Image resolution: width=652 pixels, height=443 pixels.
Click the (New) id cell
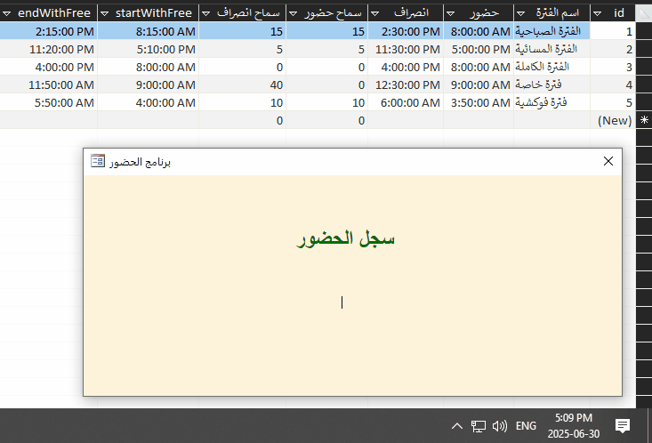tap(613, 120)
